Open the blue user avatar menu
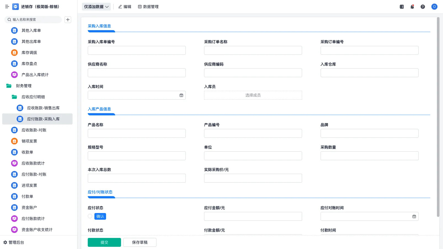The height and width of the screenshot is (249, 443). (x=434, y=7)
